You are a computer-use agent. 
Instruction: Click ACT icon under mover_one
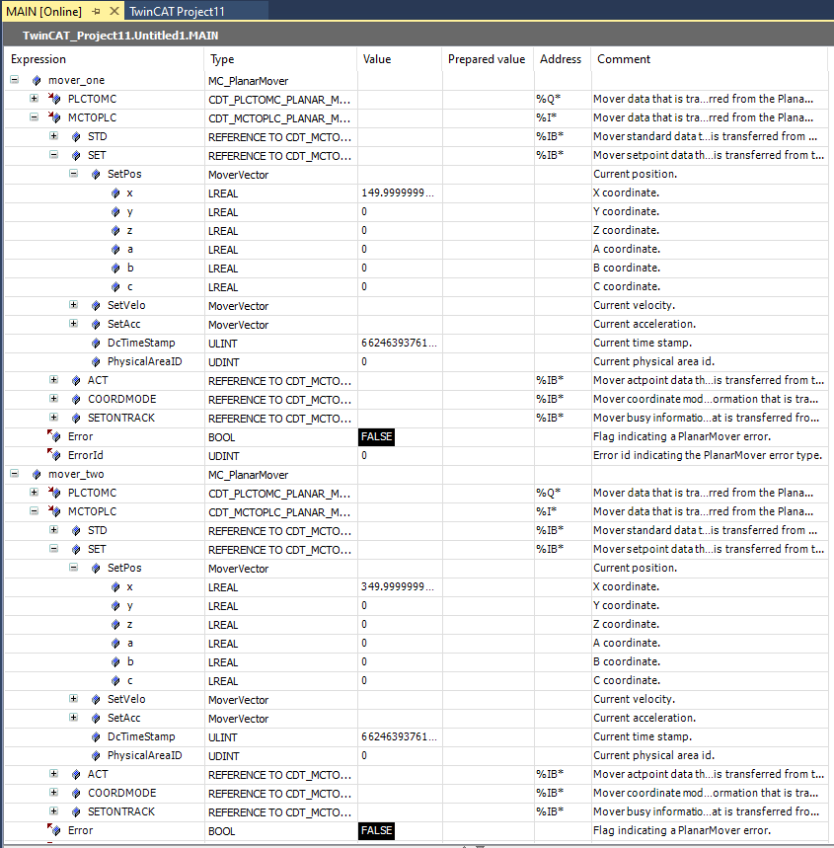click(x=76, y=381)
